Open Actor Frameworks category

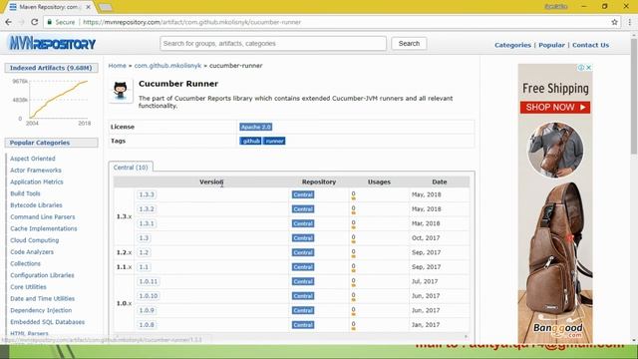(36, 171)
